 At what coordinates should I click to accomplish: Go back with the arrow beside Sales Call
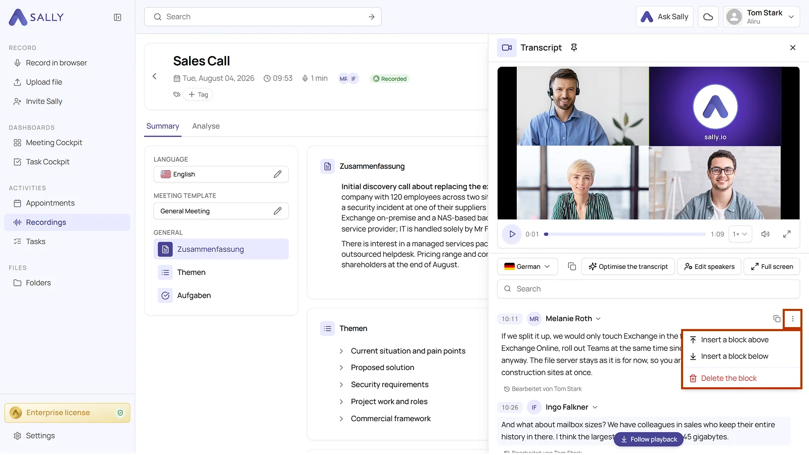click(x=155, y=76)
